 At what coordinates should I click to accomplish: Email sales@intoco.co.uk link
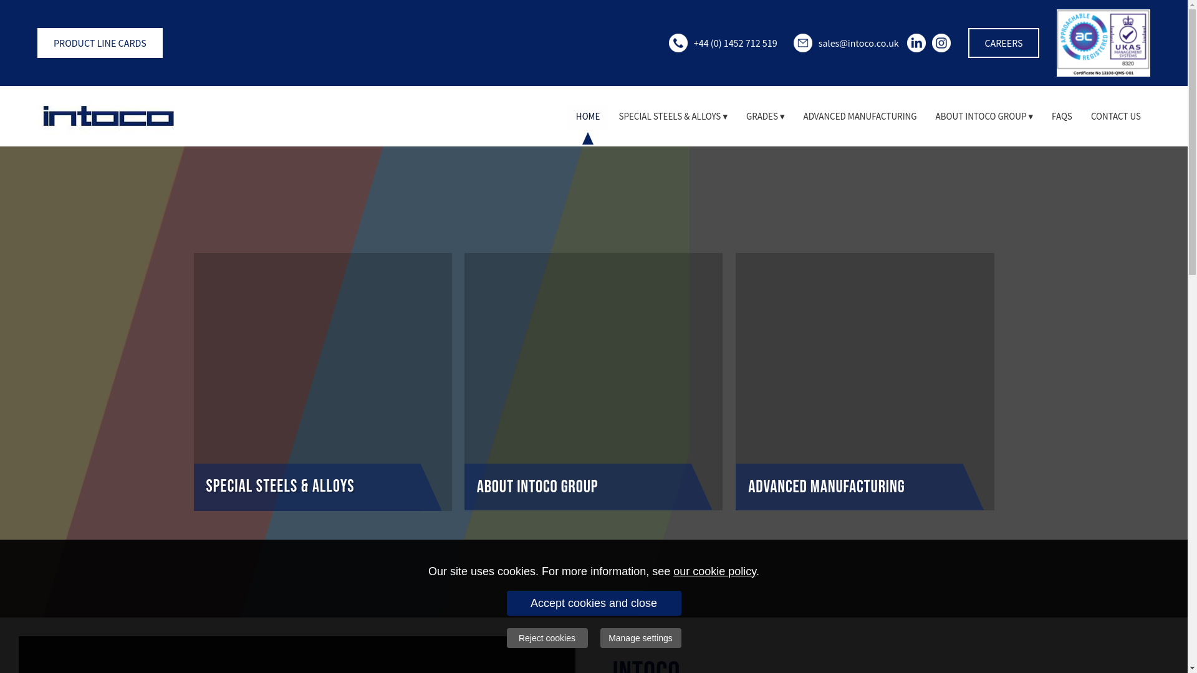pos(858,43)
